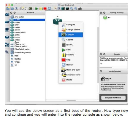Select the Insert picture toolbar icon
The width and height of the screenshot is (133, 118).
59,9
